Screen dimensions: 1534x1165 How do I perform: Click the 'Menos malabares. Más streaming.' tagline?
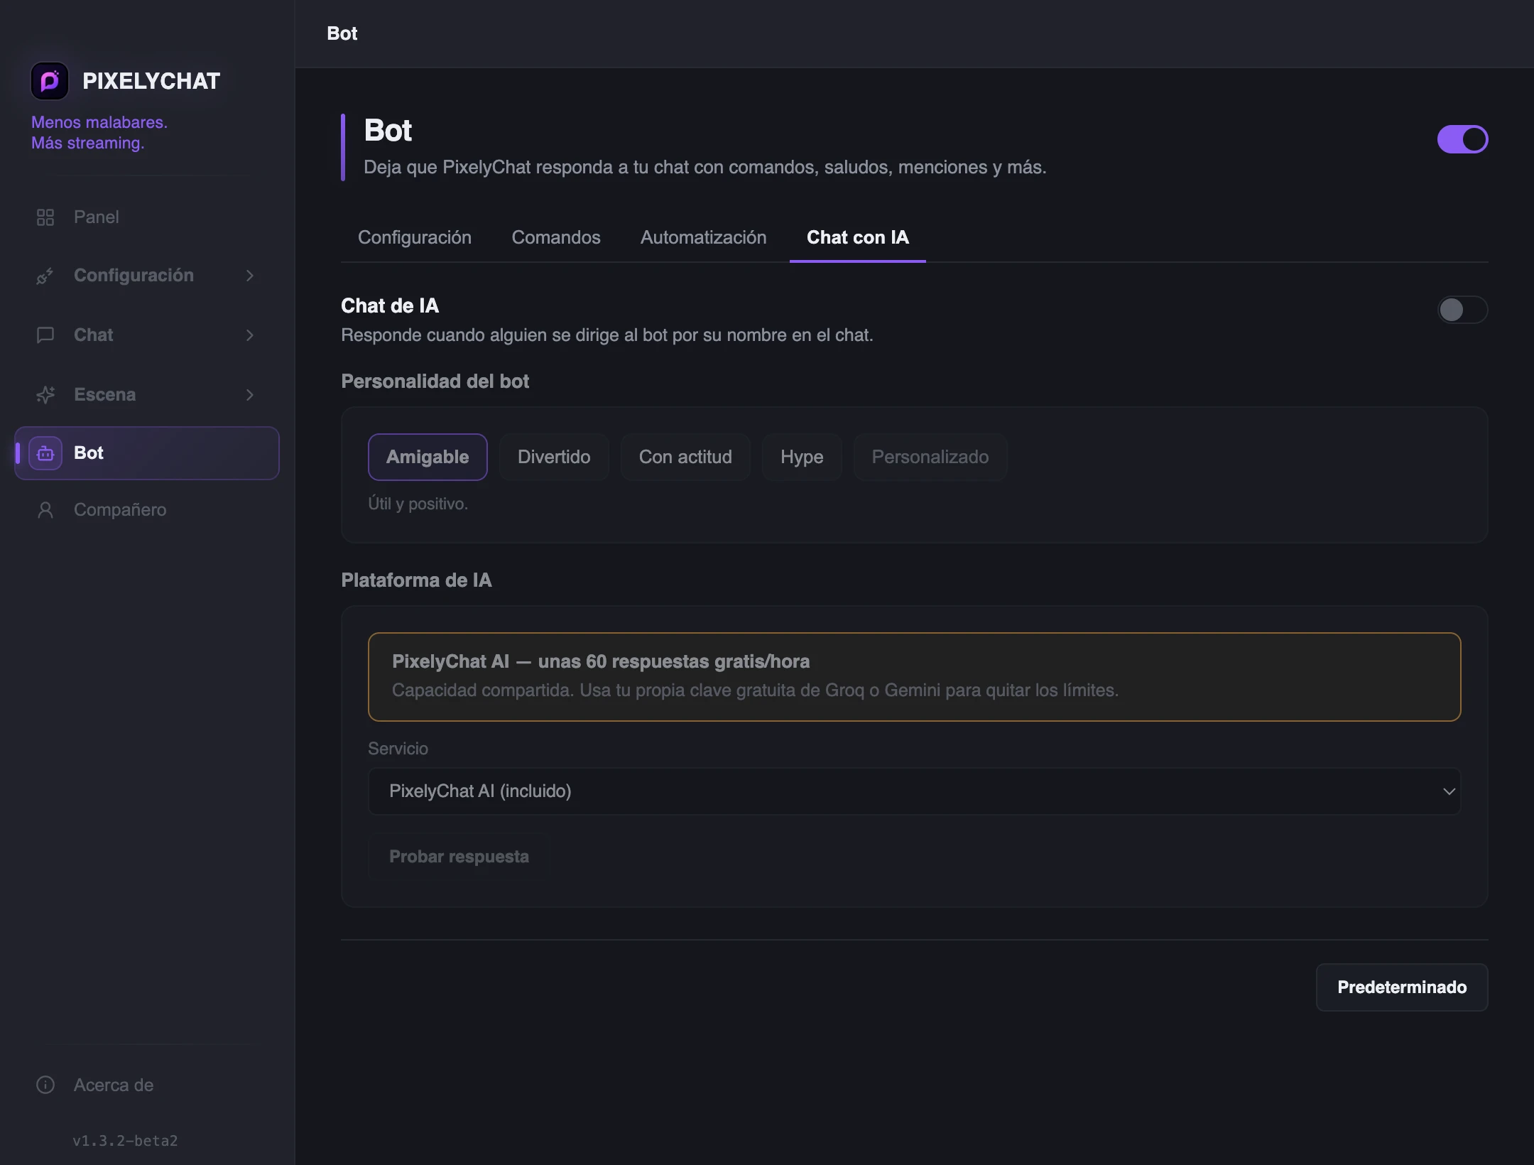point(99,133)
